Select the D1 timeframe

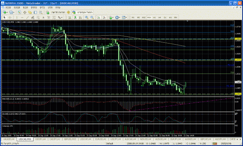coord(165,17)
